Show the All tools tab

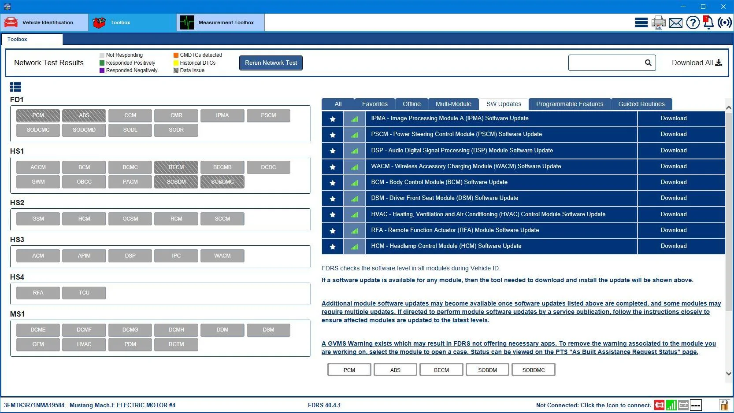(x=338, y=104)
